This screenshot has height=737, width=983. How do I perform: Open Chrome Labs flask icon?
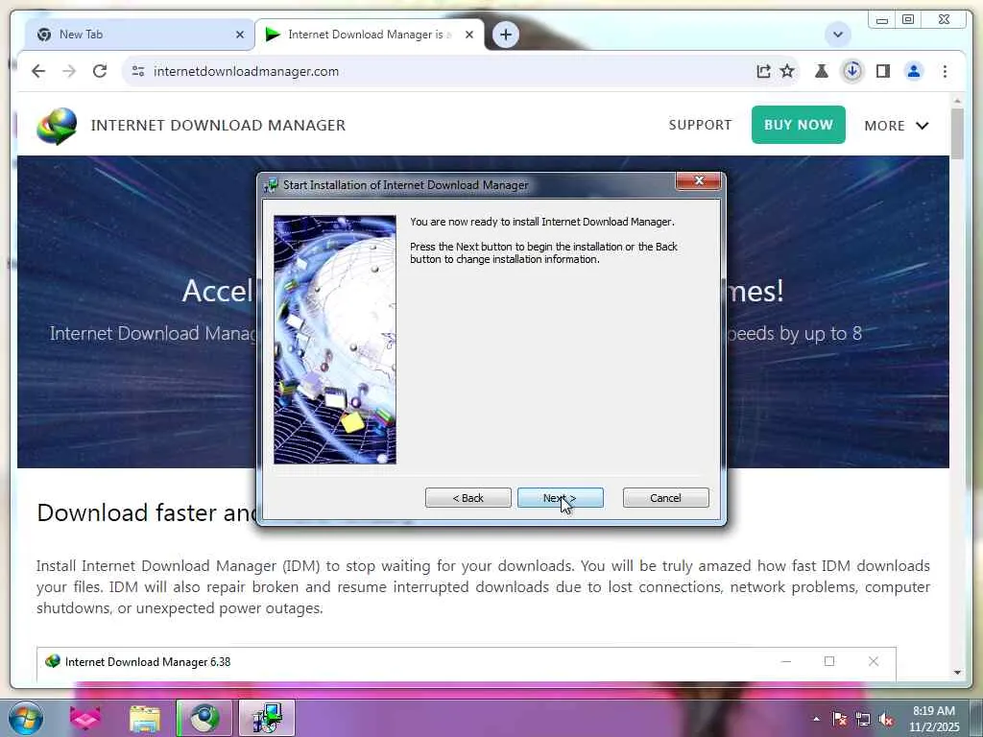tap(822, 71)
